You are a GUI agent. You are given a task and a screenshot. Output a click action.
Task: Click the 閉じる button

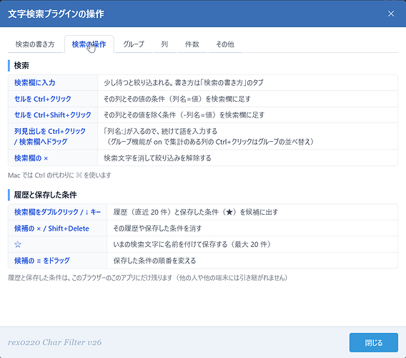373,342
